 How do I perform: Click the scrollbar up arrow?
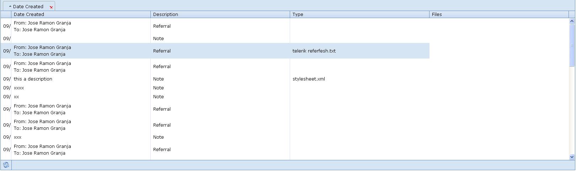click(x=572, y=21)
